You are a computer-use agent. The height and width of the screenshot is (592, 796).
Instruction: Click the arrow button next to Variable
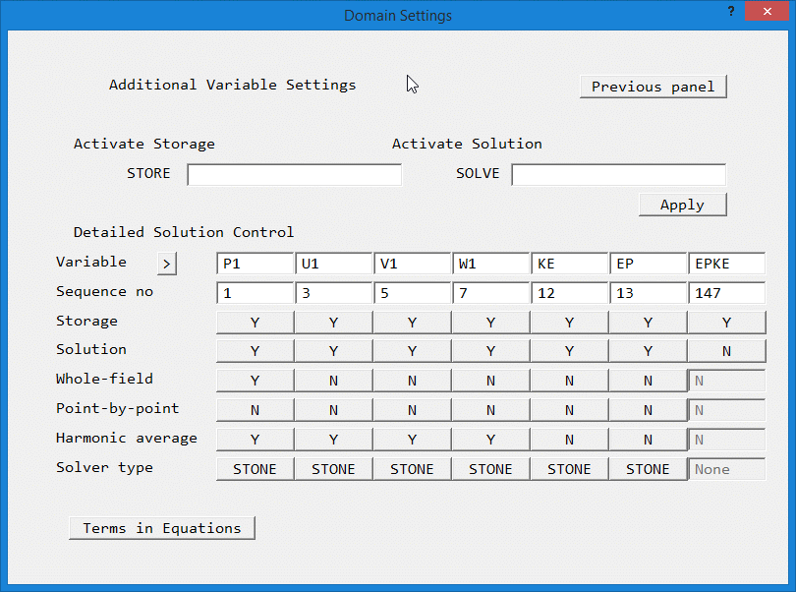point(167,264)
